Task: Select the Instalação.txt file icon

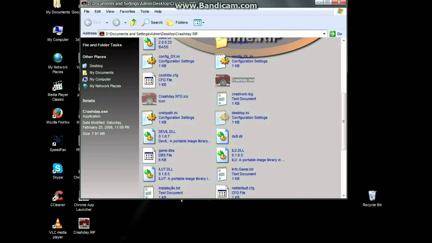Action: coord(149,192)
